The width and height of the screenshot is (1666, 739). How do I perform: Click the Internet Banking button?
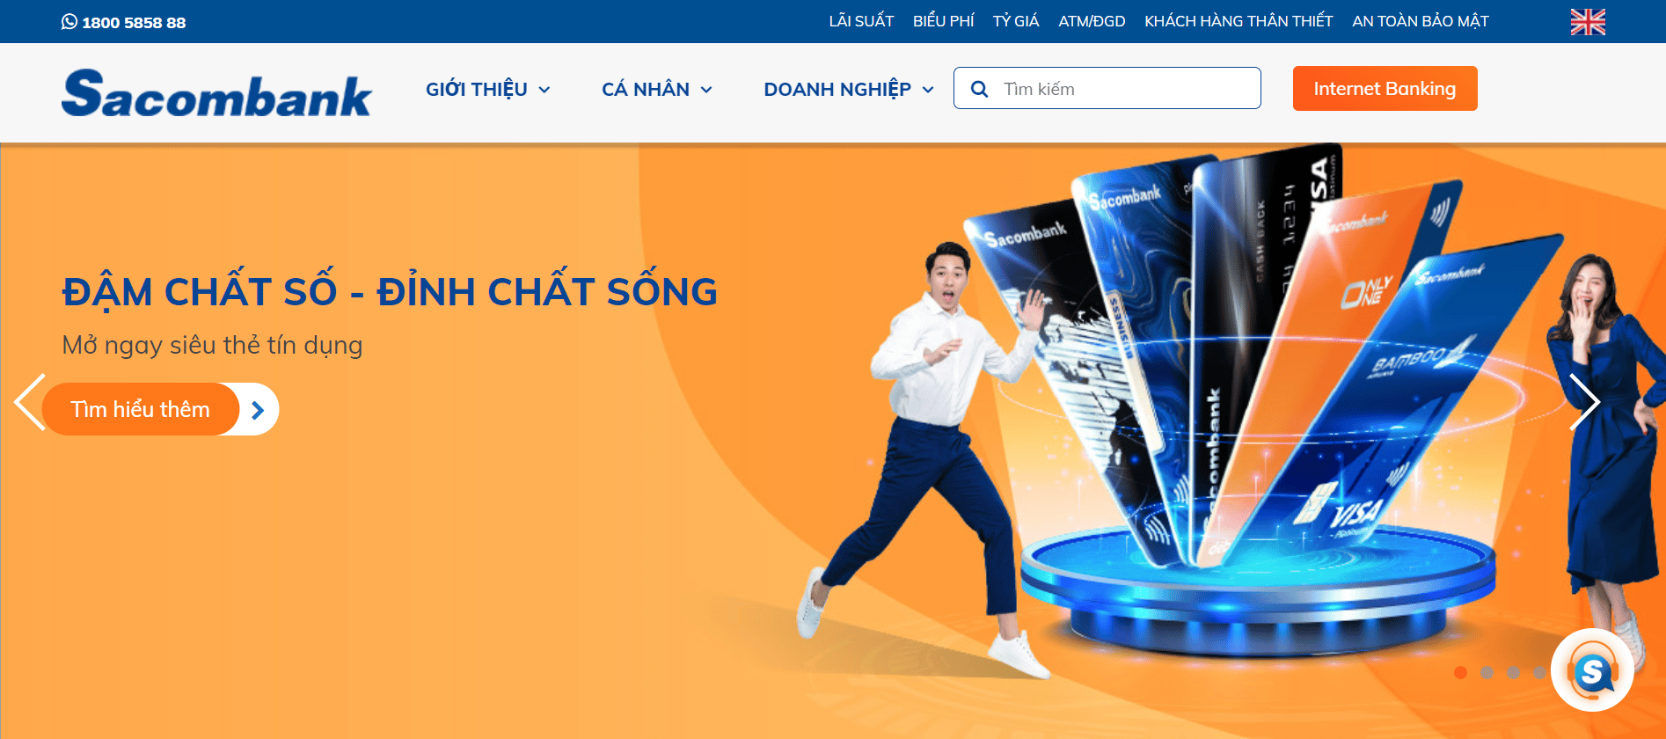click(x=1385, y=89)
